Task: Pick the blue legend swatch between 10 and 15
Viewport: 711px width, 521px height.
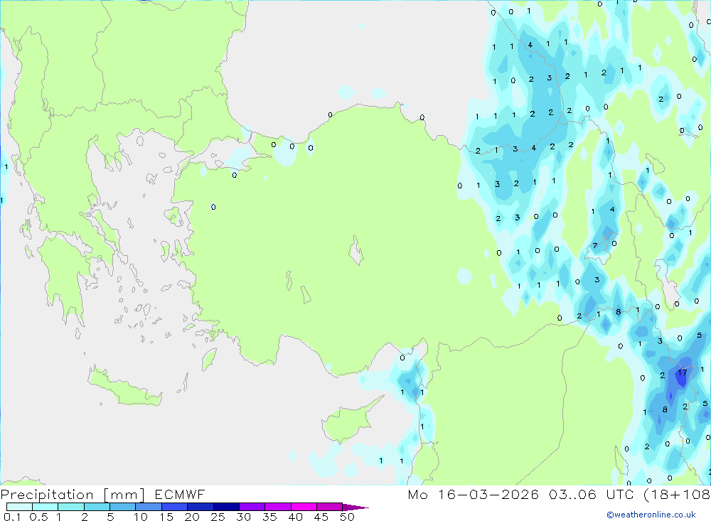Action: [149, 507]
